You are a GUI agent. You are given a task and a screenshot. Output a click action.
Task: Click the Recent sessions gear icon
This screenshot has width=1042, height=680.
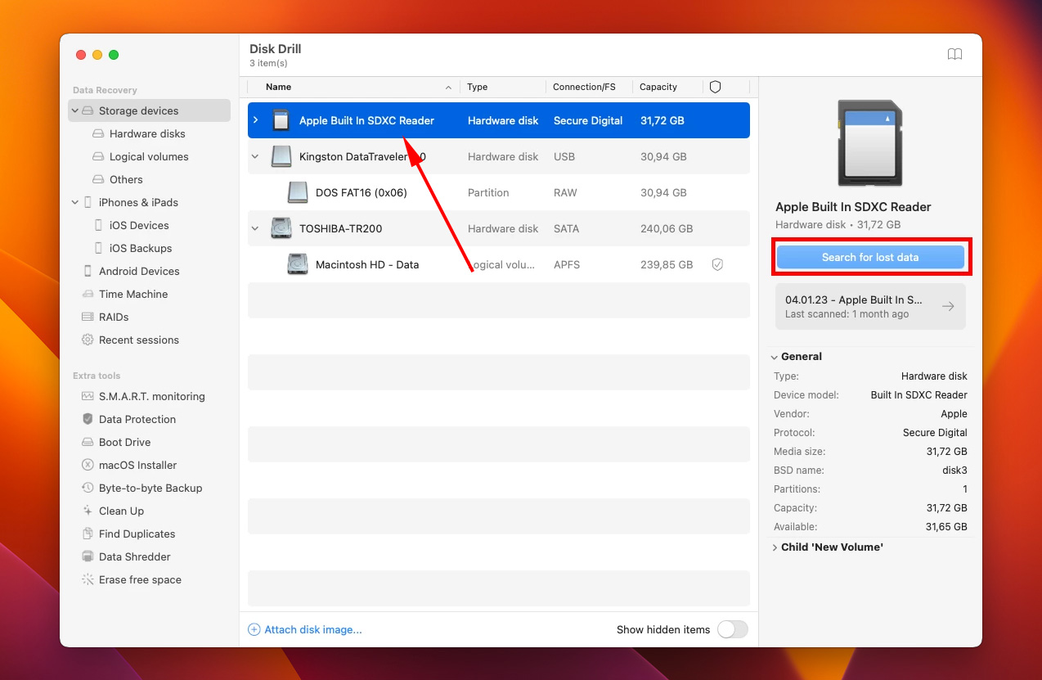pyautogui.click(x=88, y=340)
